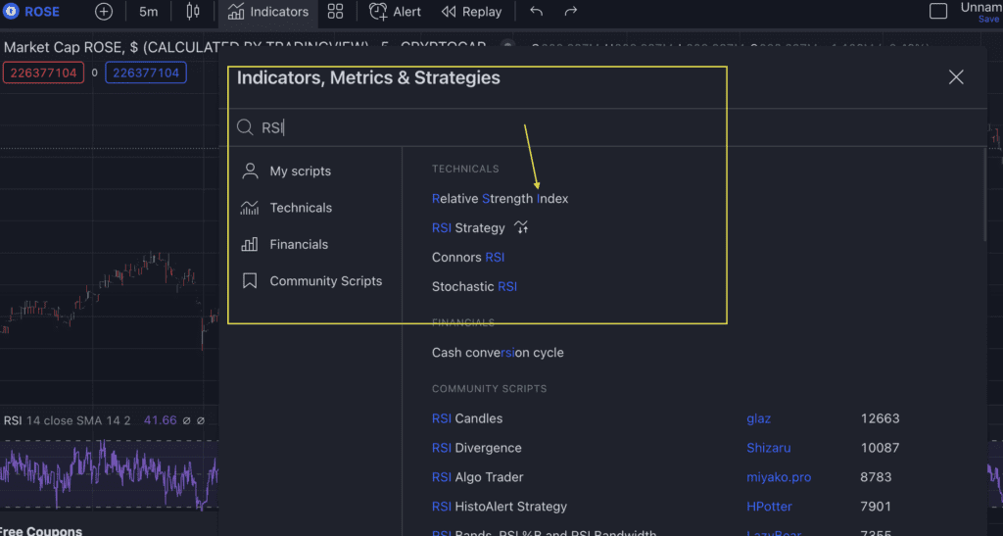Add the RSI HistoAlert Strategy script
Screen dimensions: 1003x536
click(x=499, y=507)
